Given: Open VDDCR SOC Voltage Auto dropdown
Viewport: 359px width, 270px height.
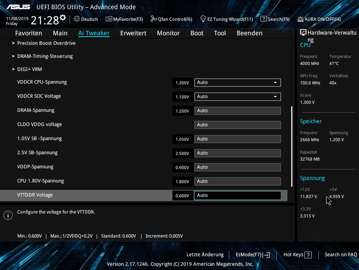Looking at the screenshot, I should pos(237,97).
